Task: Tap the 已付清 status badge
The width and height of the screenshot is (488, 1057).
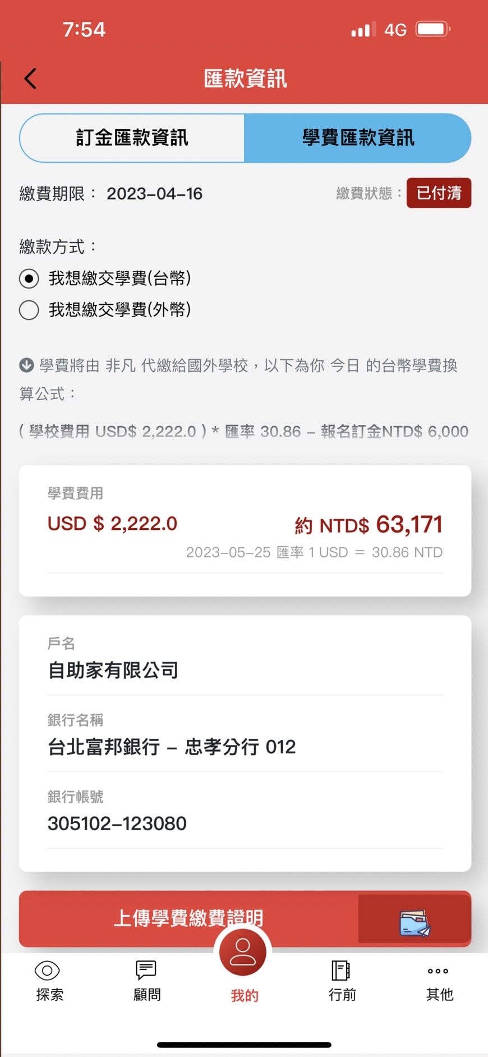Action: (x=439, y=193)
